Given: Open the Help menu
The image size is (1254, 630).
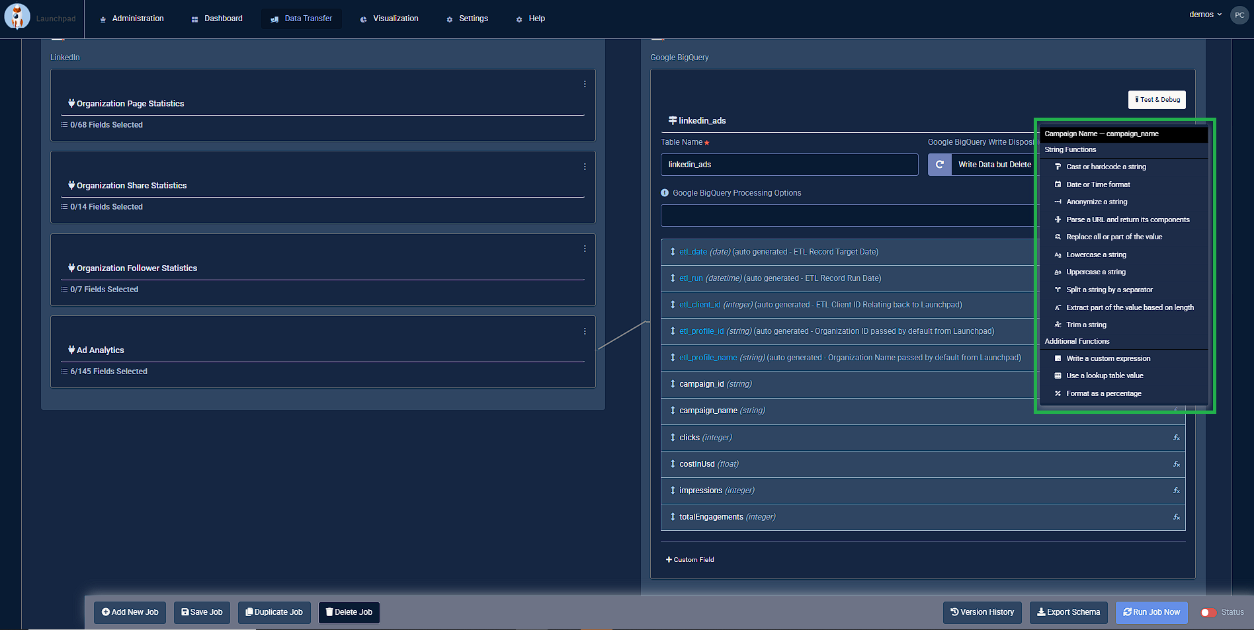Looking at the screenshot, I should point(530,19).
